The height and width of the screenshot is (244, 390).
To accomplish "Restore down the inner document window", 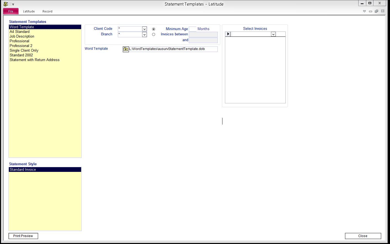I will tap(376, 11).
